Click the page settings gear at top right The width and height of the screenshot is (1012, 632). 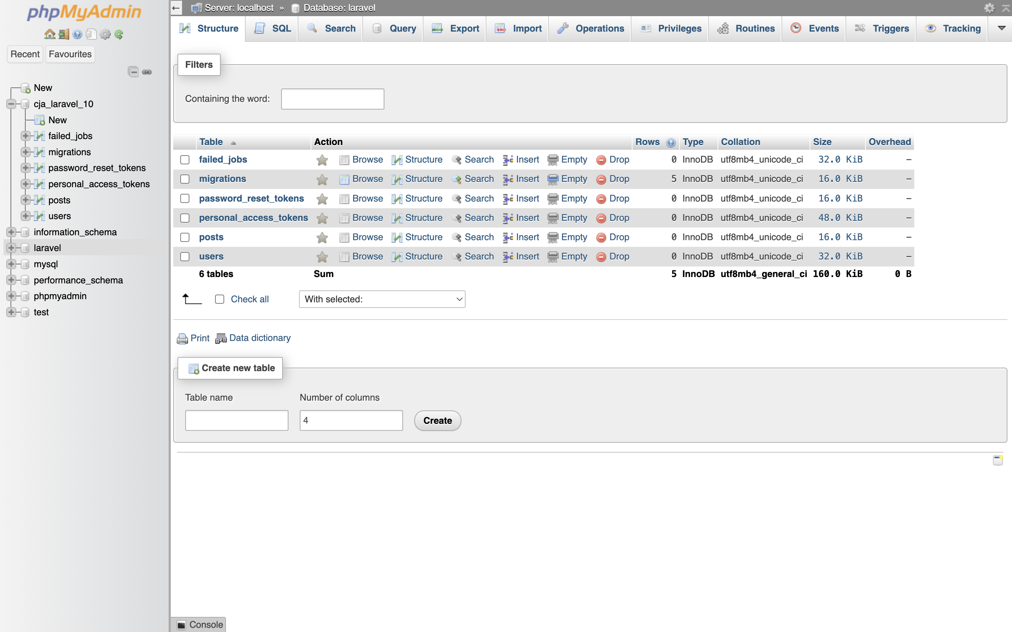pyautogui.click(x=989, y=8)
